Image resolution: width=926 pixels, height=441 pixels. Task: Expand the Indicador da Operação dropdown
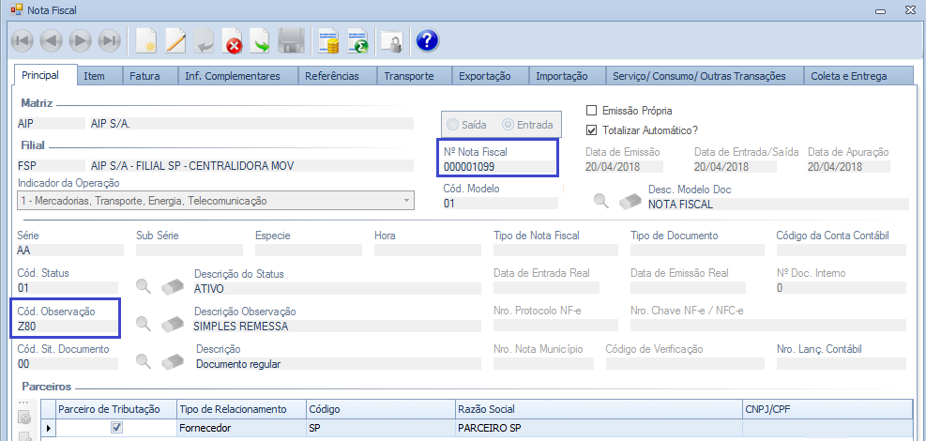pos(406,201)
